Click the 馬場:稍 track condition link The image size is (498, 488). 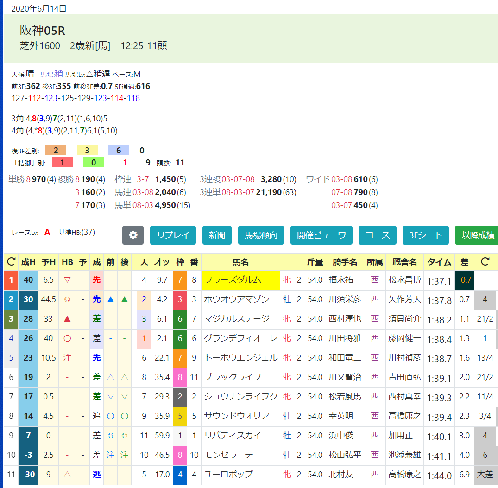tap(51, 74)
